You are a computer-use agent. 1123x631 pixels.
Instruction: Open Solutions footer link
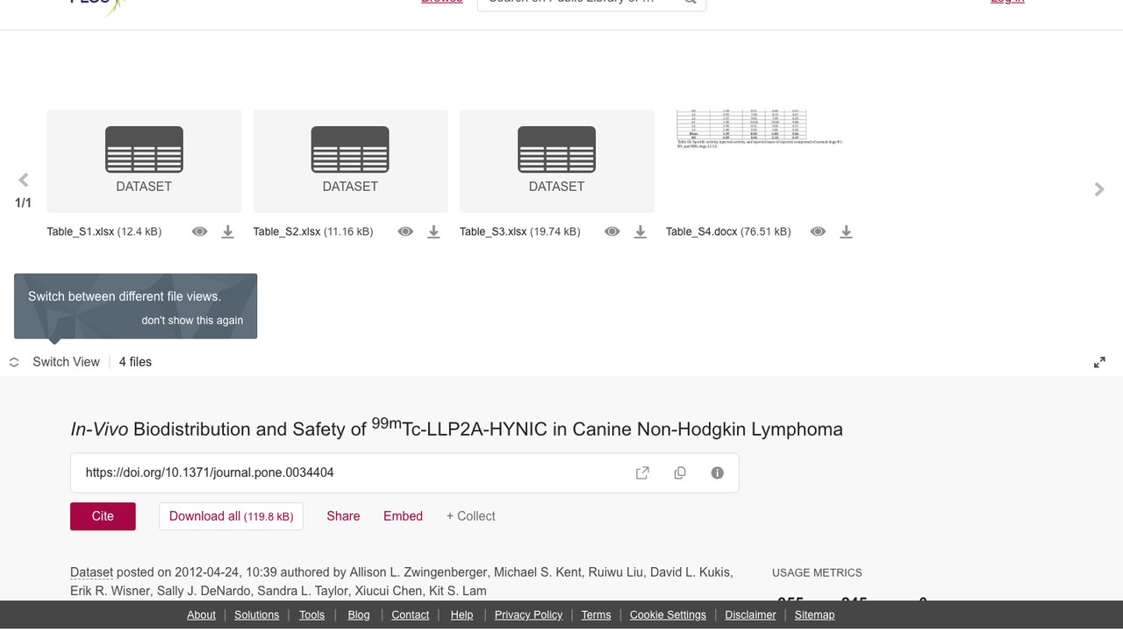coord(256,615)
